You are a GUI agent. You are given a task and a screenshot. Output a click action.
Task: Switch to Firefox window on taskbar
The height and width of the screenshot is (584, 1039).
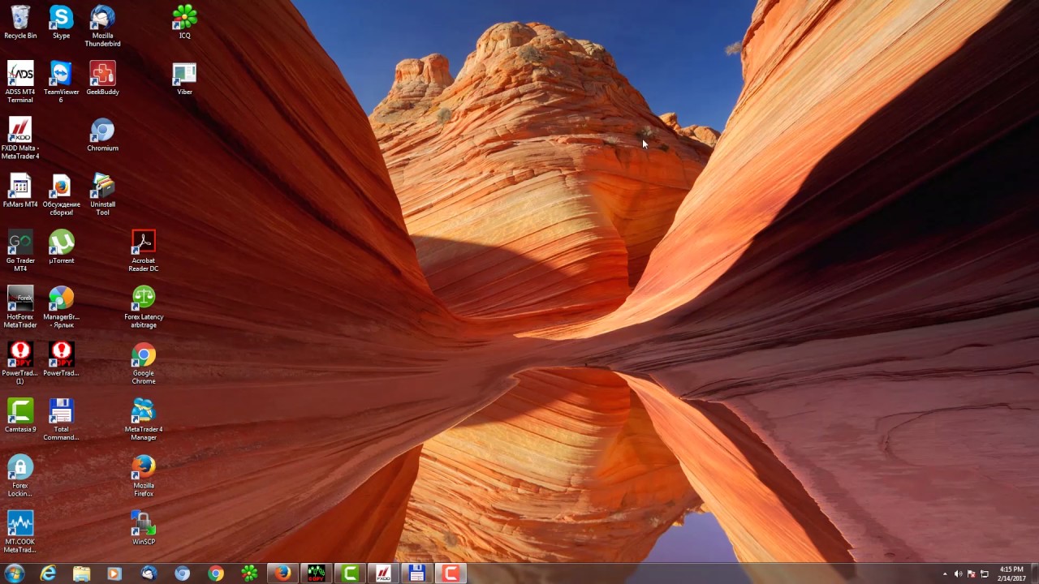point(282,573)
